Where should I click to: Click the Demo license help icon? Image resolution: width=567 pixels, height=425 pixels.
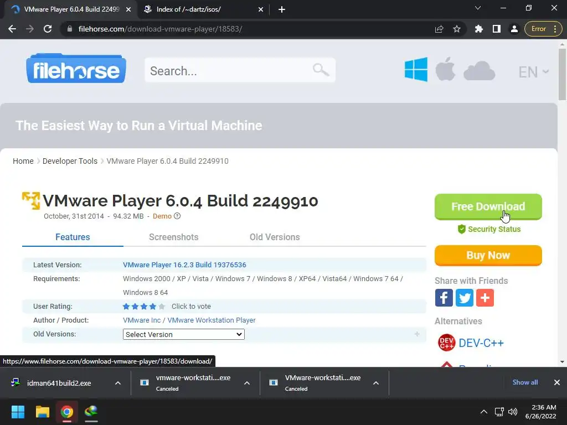[177, 216]
